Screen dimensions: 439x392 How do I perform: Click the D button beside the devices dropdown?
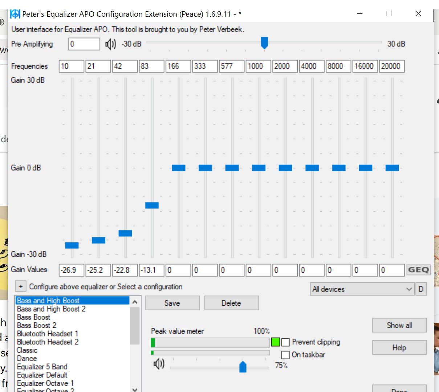pos(421,289)
